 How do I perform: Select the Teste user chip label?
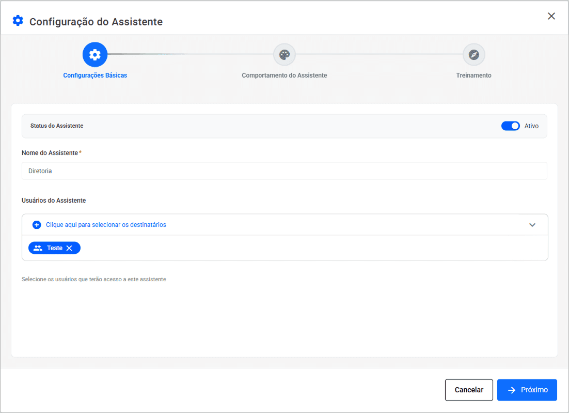coord(54,248)
